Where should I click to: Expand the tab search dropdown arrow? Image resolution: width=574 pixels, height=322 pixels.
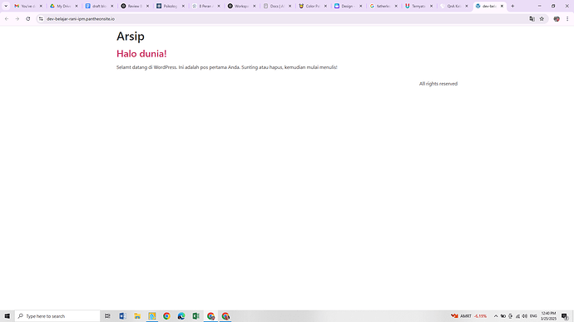pos(6,6)
